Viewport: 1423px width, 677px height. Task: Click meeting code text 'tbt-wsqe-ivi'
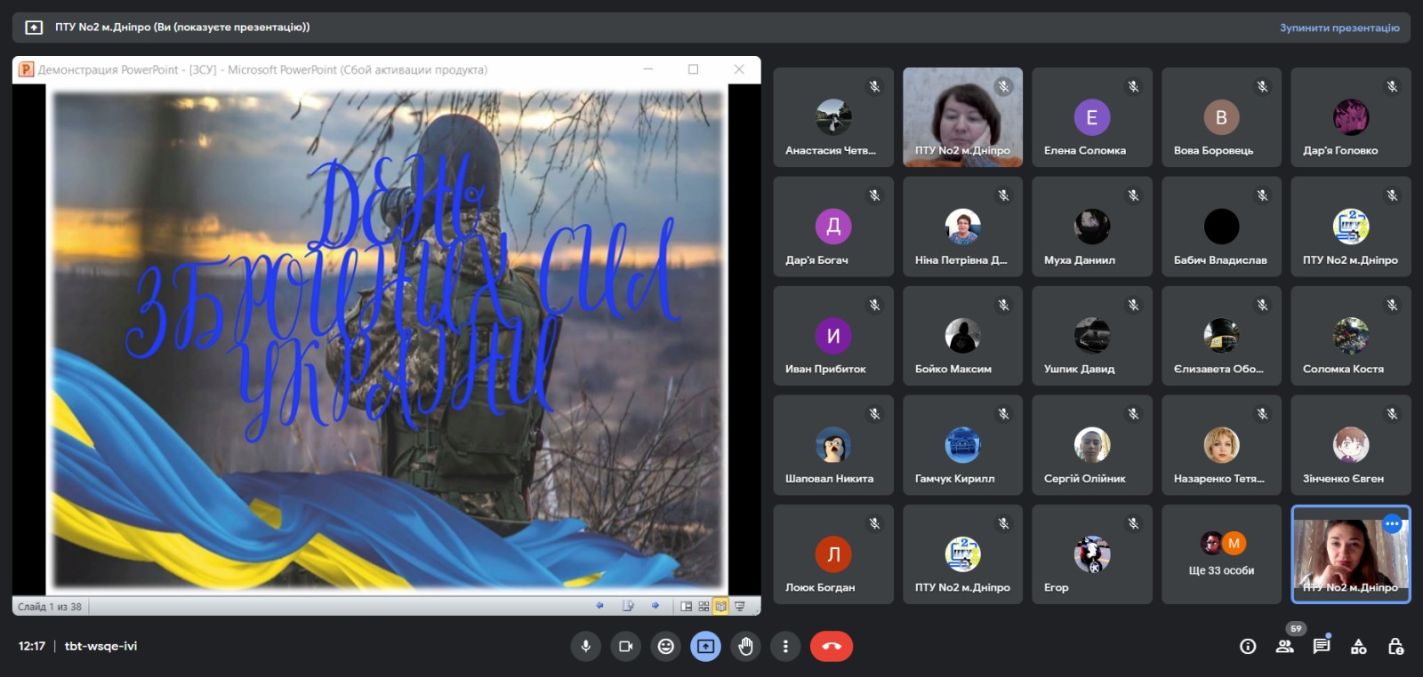(x=100, y=646)
